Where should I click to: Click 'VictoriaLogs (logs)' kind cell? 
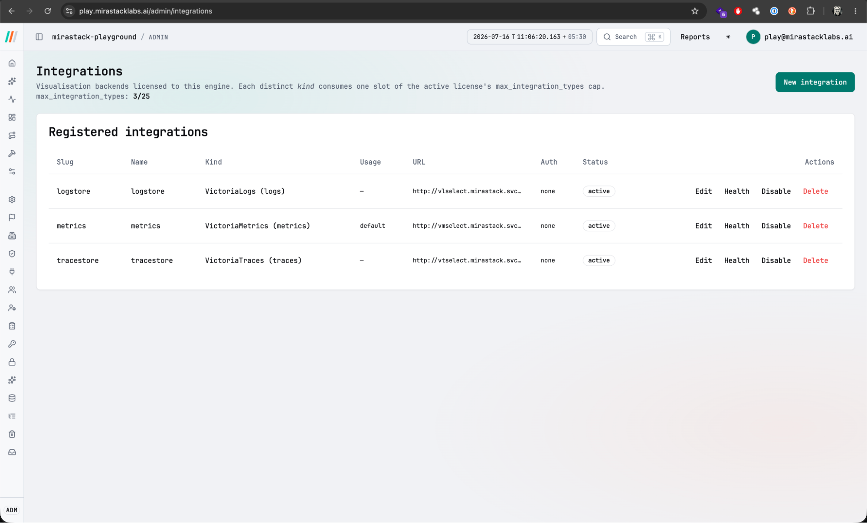coord(245,191)
